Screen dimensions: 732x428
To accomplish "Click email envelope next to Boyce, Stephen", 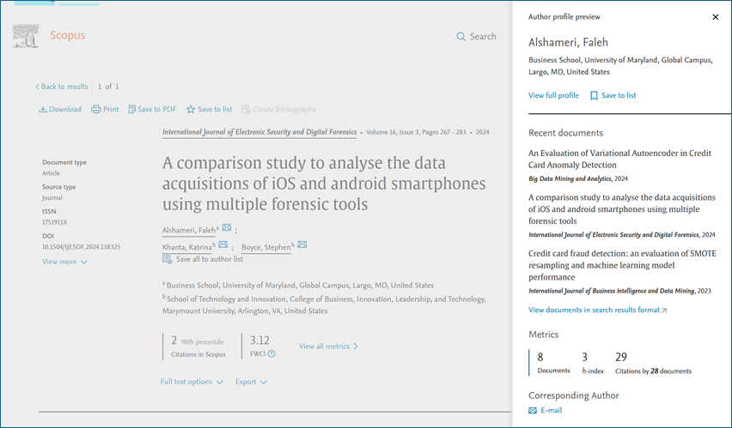I will click(x=302, y=246).
